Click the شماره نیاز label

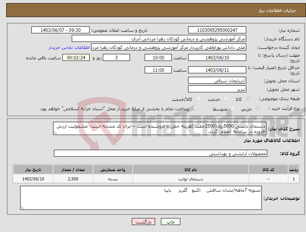tap(289, 31)
